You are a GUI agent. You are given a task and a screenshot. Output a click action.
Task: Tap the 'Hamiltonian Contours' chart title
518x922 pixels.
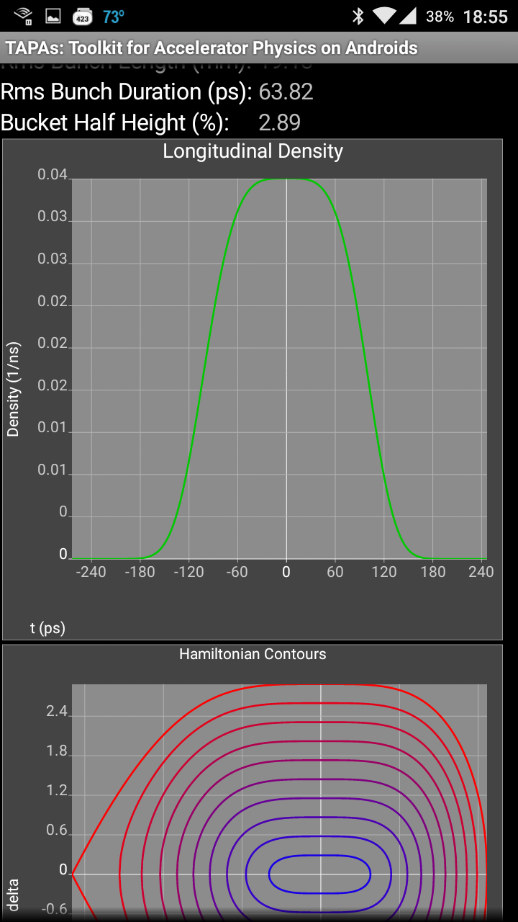pyautogui.click(x=253, y=654)
